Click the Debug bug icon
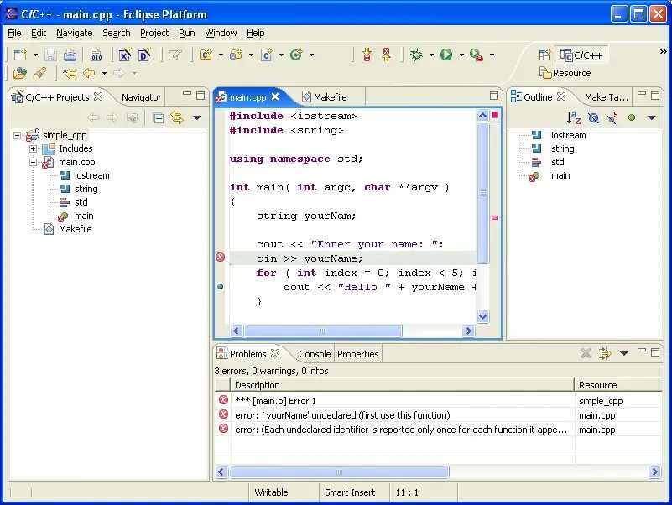Screen dimensions: 672x505 416,55
